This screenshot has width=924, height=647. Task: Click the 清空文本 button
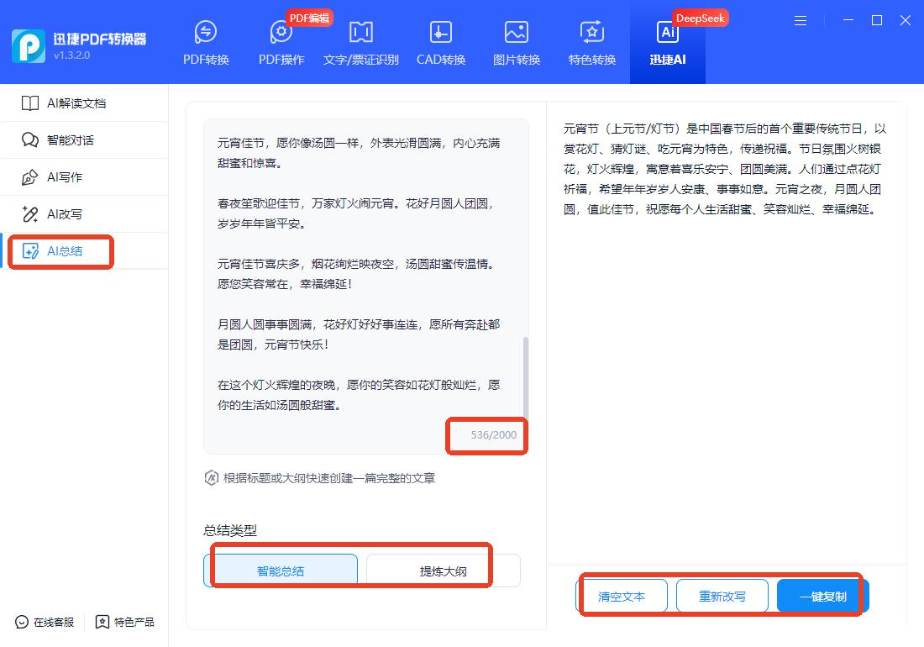point(622,597)
